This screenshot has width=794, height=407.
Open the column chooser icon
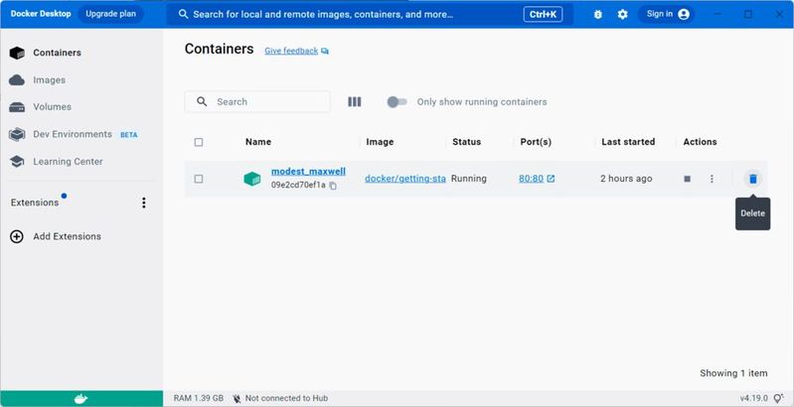coord(355,101)
